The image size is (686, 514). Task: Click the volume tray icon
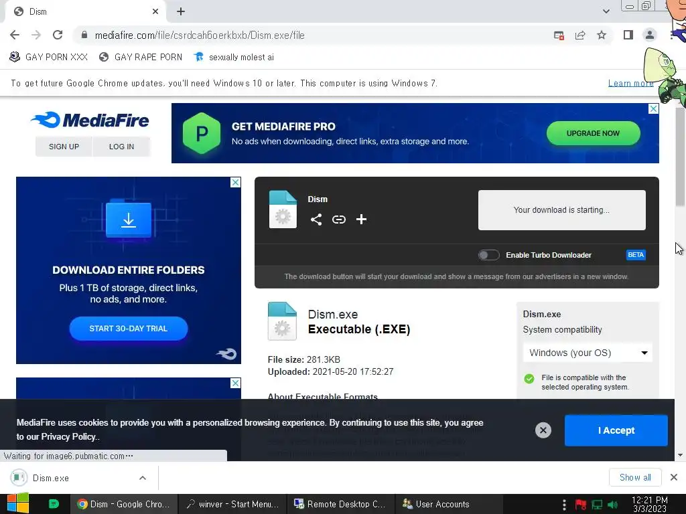612,505
